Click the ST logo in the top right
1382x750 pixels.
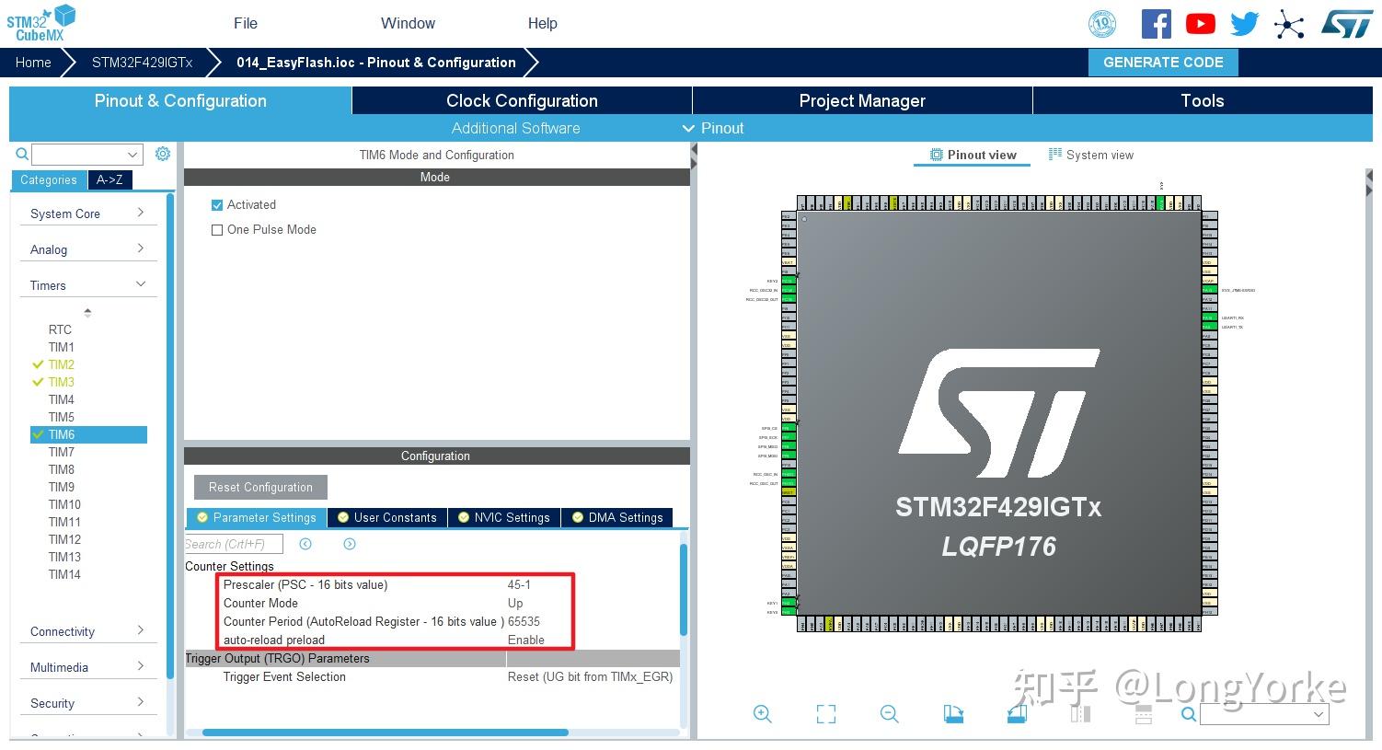(1346, 23)
